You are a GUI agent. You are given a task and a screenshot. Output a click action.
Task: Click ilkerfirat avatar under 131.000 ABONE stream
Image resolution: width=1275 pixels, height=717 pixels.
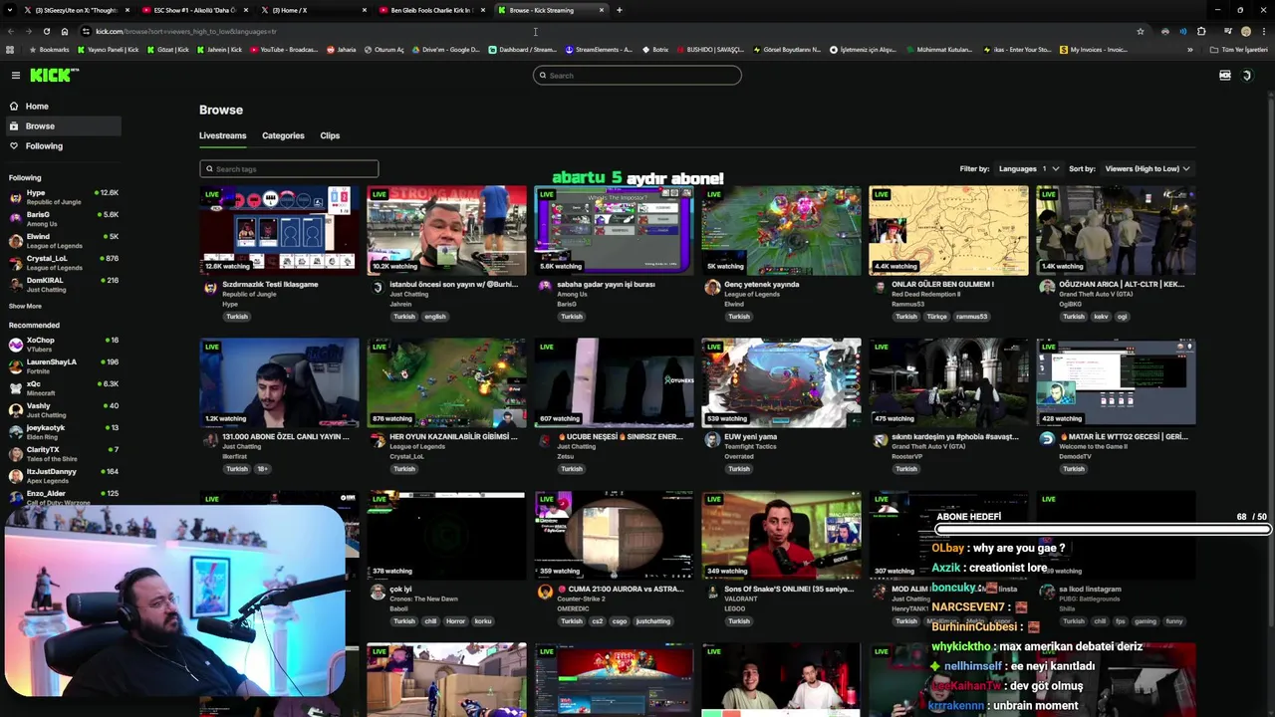[210, 440]
